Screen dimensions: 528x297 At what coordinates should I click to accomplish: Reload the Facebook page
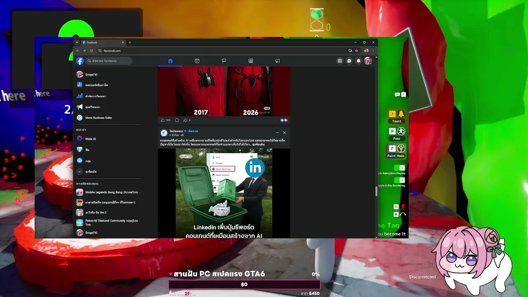pos(92,51)
